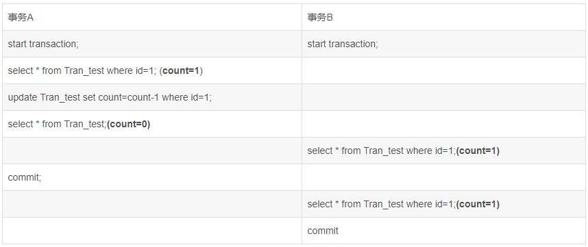Click select from Tran_test with count=0
Image resolution: width=588 pixels, height=247 pixels.
pos(79,125)
